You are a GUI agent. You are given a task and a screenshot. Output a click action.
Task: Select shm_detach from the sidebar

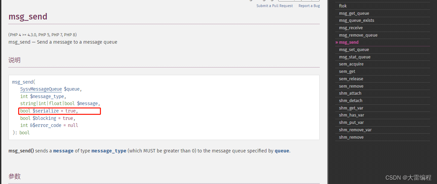(351, 101)
